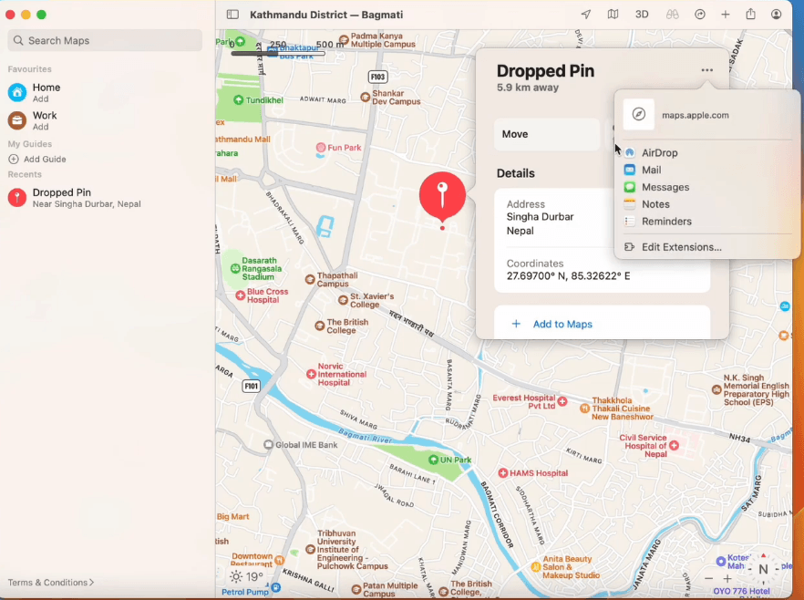Click the Directions icon in toolbar
Image resolution: width=804 pixels, height=600 pixels.
[x=700, y=15]
